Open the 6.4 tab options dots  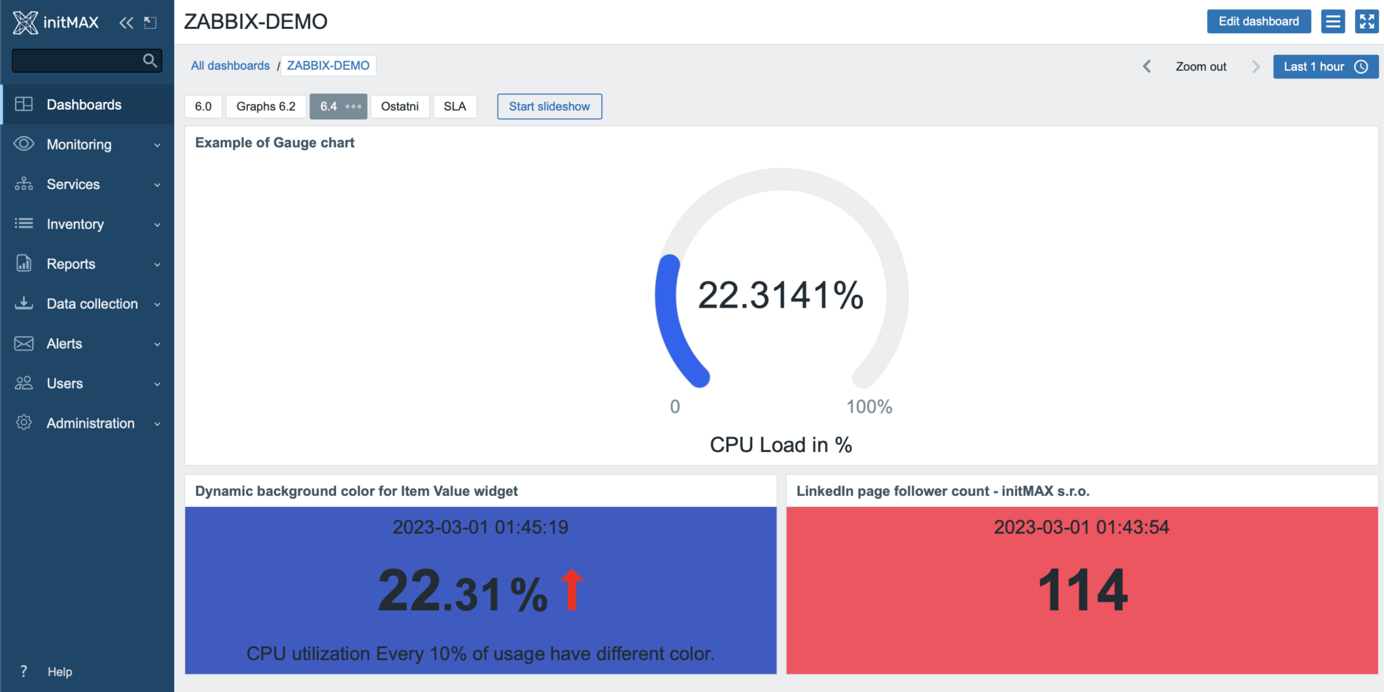point(352,107)
